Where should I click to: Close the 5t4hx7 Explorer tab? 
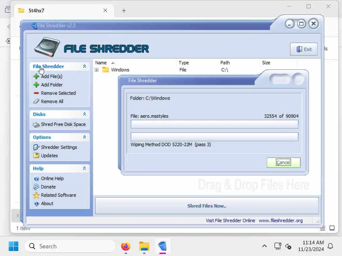[105, 10]
